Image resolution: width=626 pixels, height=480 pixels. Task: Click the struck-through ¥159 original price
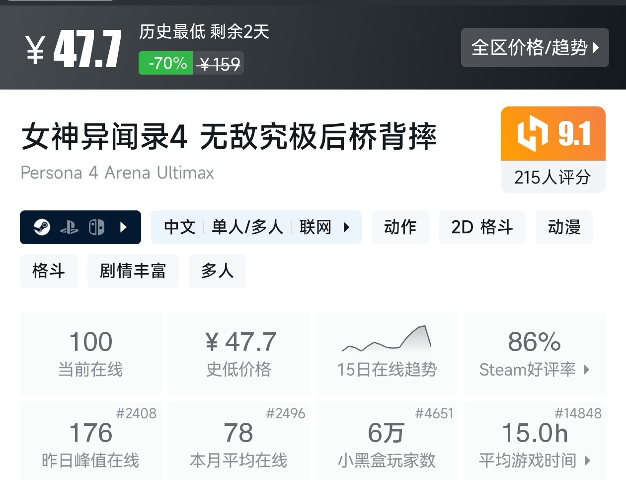[x=219, y=64]
